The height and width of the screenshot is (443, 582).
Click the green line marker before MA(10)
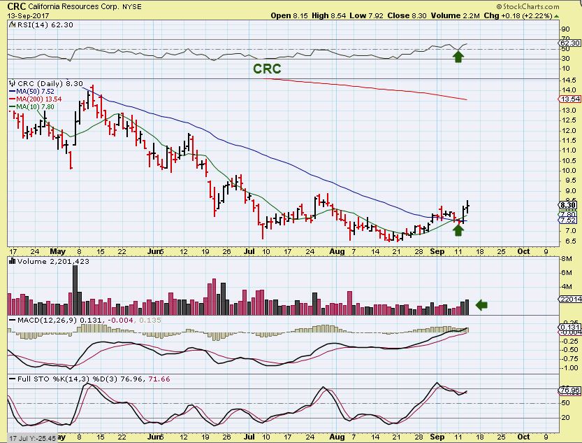(13, 107)
